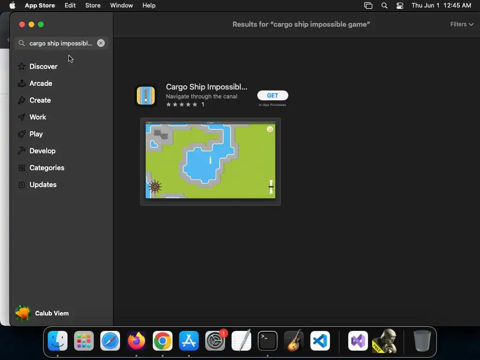Open the chess app with FREE badge in Dock
This screenshot has width=480, height=360.
click(x=384, y=341)
